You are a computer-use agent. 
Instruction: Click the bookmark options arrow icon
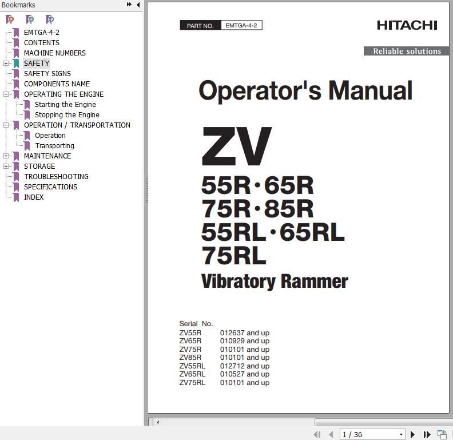(x=50, y=19)
